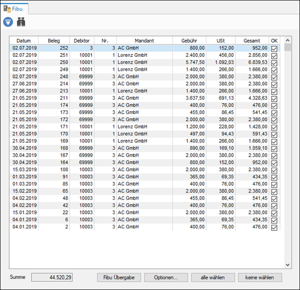Viewport: 300px width, 290px height.
Task: Sort by the Gesamt column header
Action: (252, 41)
